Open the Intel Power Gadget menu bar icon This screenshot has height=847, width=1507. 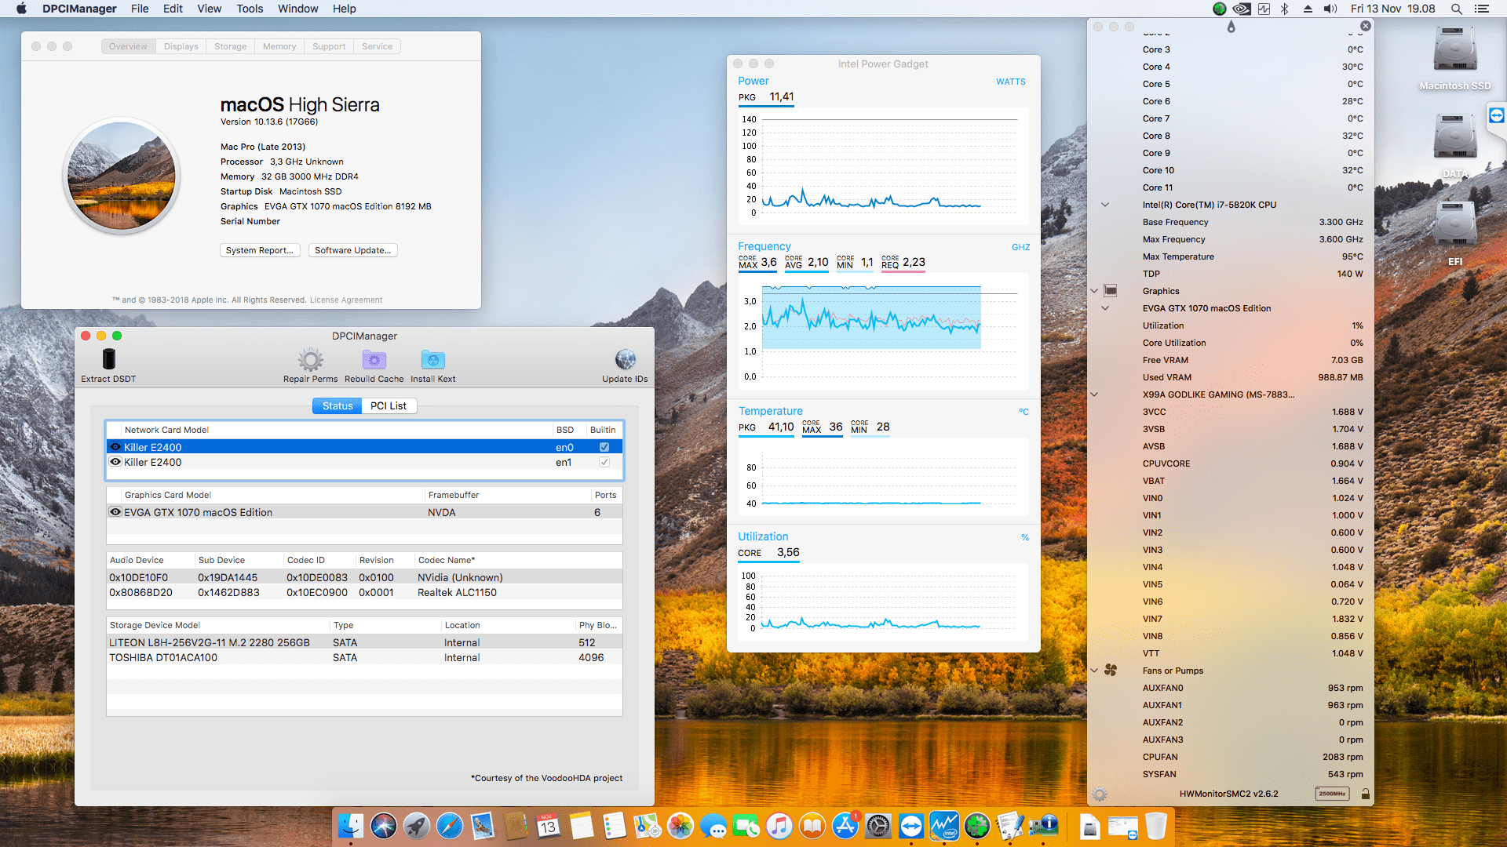(1264, 9)
